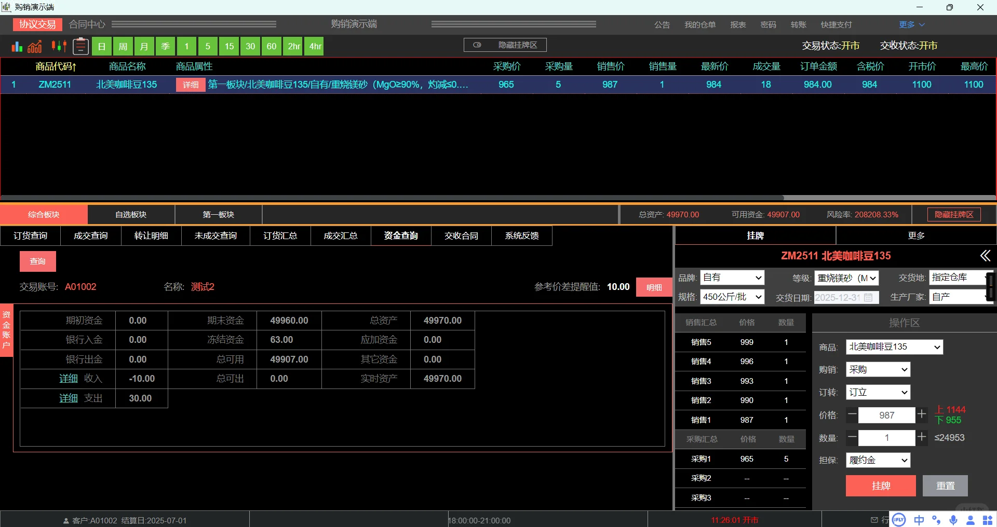Viewport: 997px width, 527px height.
Task: Choose the 1-minute interval button
Action: click(x=186, y=46)
